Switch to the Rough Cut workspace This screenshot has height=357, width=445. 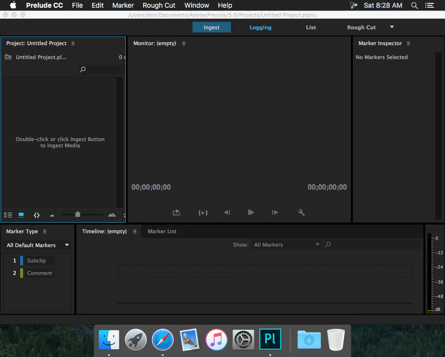point(361,27)
